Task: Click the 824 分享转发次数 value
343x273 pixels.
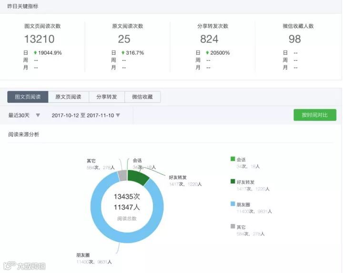Action: [x=209, y=39]
